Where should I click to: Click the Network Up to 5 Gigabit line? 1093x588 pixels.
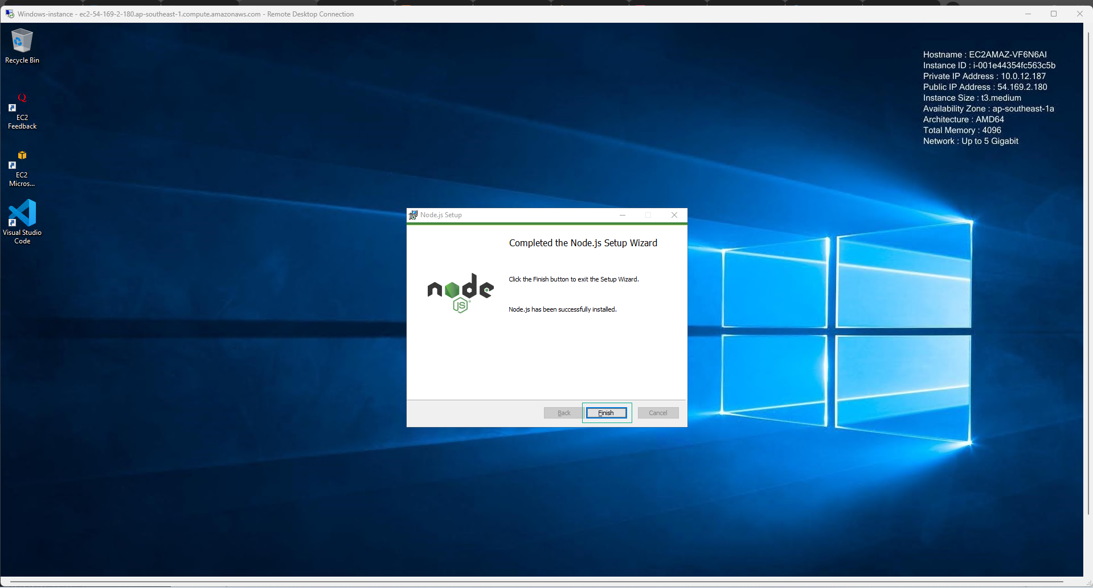click(971, 141)
